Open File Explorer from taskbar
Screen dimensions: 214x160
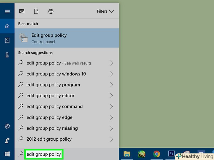[x=127, y=154]
